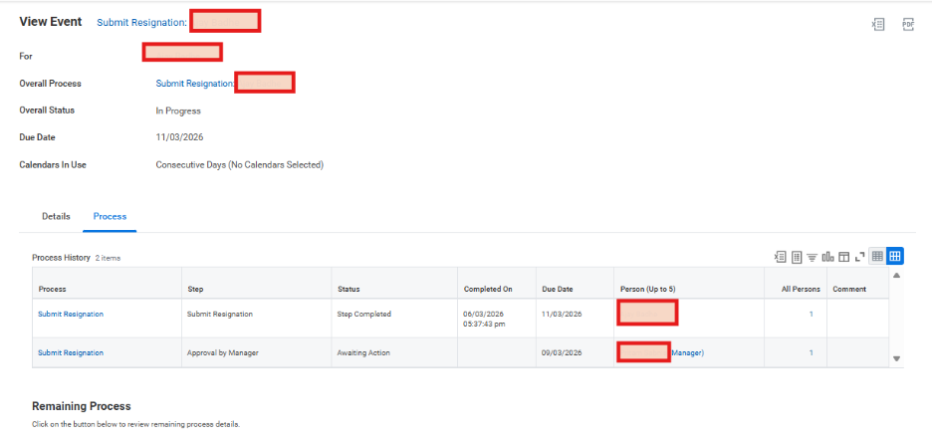Select the Process tab

(x=110, y=216)
